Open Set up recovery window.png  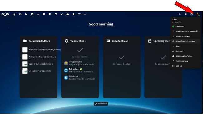coord(40,71)
